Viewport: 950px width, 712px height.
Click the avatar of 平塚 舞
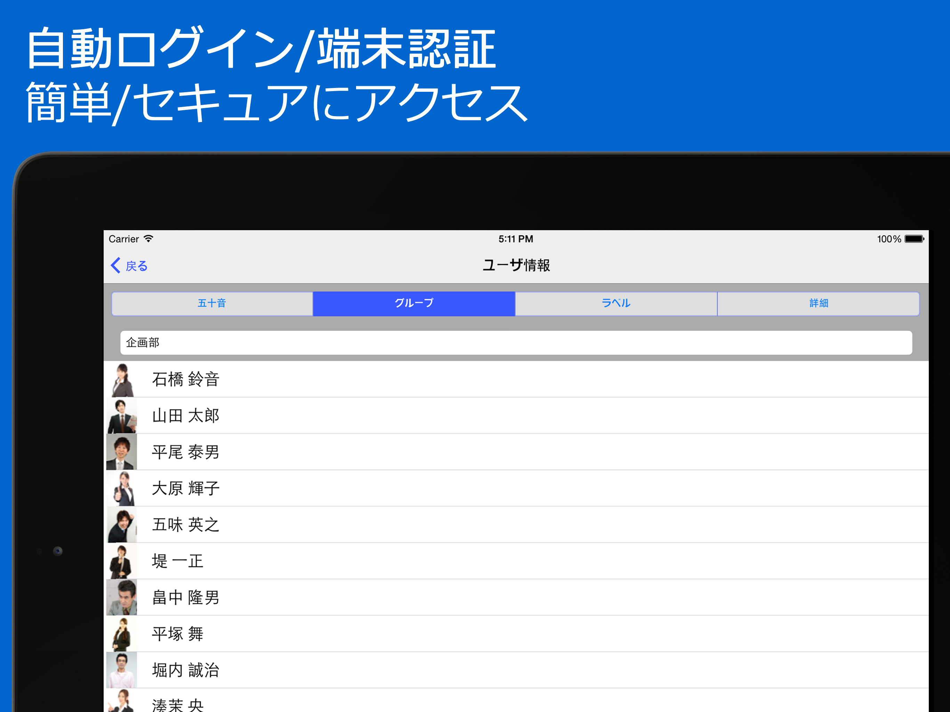(122, 634)
